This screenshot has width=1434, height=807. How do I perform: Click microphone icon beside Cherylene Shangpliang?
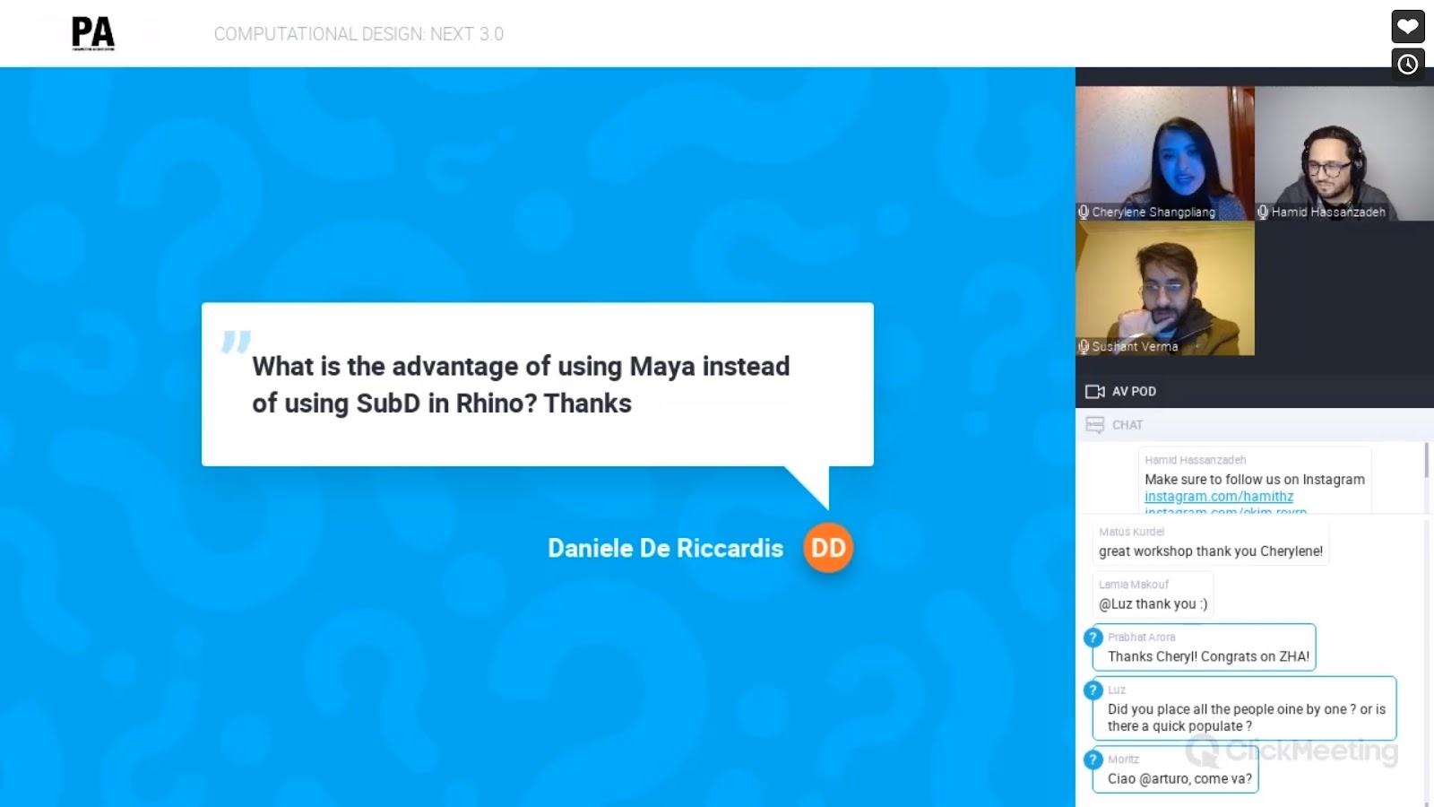1084,213
